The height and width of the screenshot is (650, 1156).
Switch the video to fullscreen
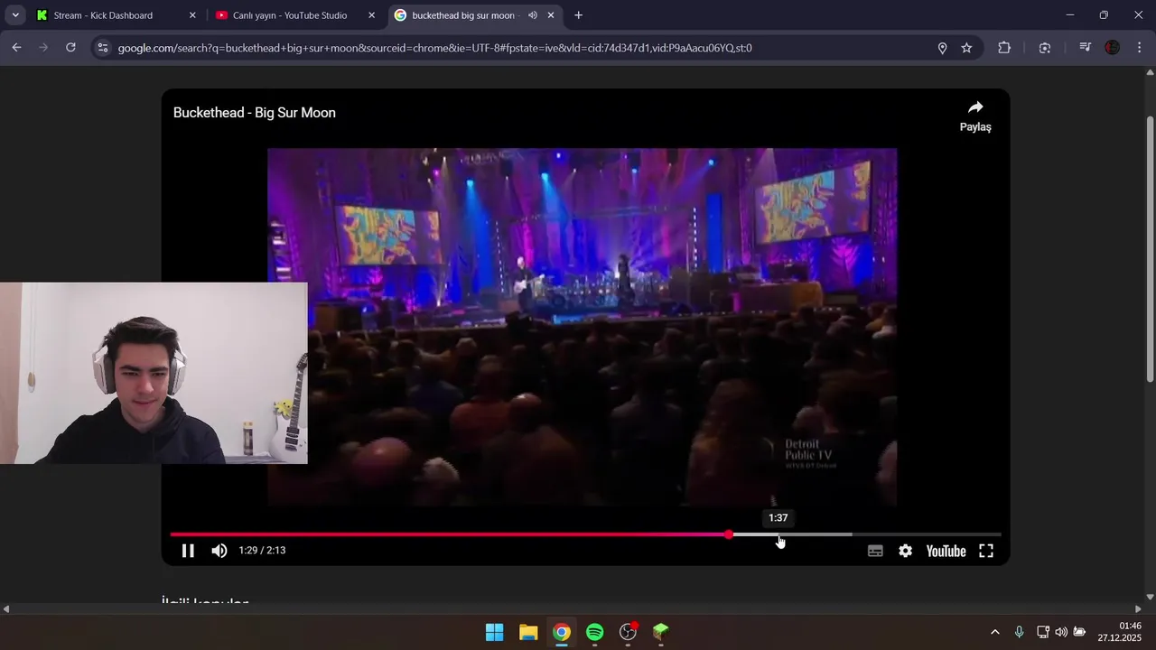[x=986, y=551]
